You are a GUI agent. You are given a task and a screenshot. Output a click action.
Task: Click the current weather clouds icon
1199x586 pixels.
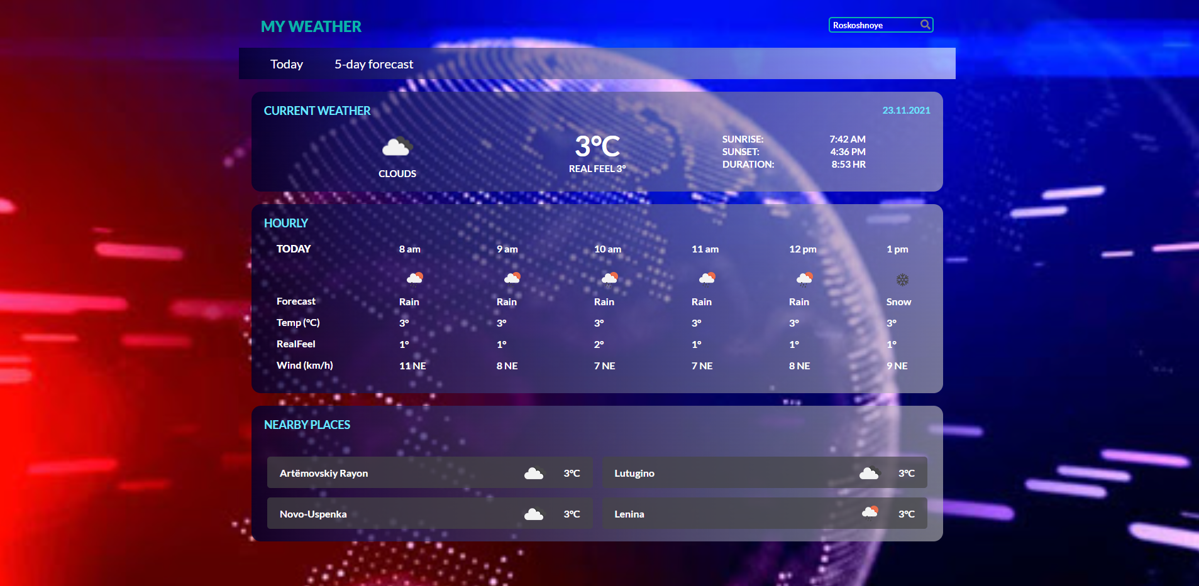(x=397, y=147)
